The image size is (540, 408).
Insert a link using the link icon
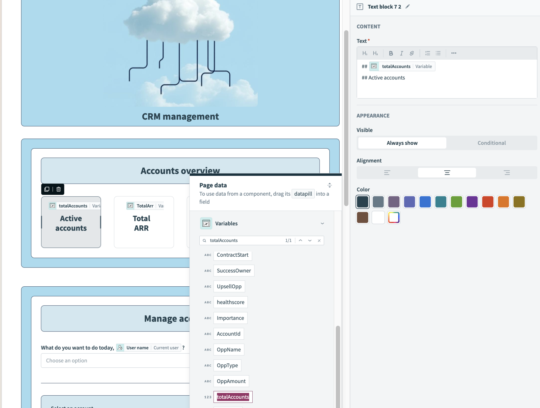coord(411,53)
